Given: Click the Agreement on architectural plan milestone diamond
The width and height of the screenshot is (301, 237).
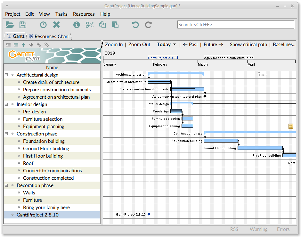Looking at the screenshot, I should tap(205, 96).
